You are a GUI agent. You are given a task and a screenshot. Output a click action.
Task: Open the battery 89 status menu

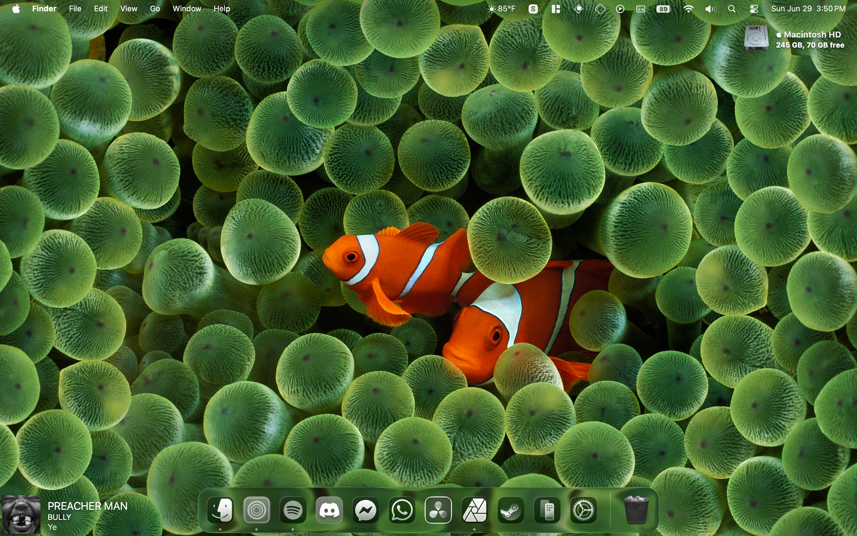point(663,9)
